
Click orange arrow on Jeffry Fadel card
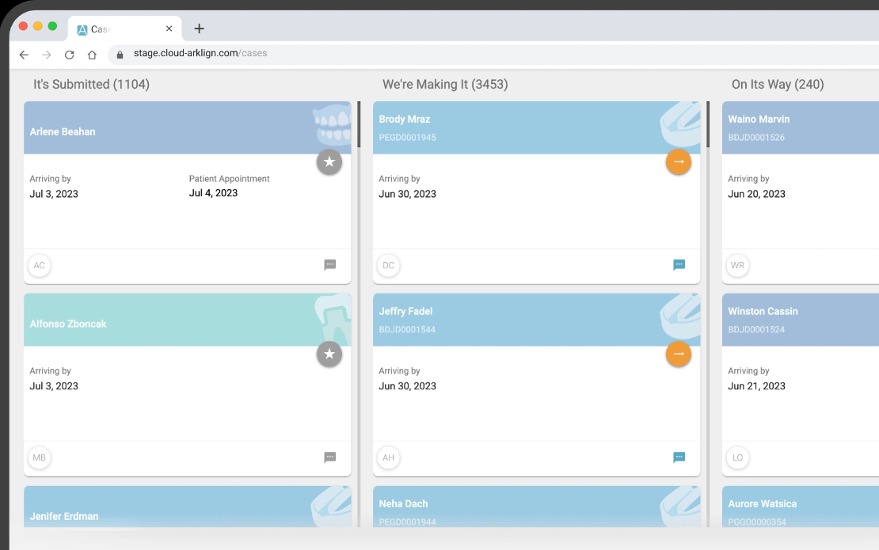tap(679, 354)
